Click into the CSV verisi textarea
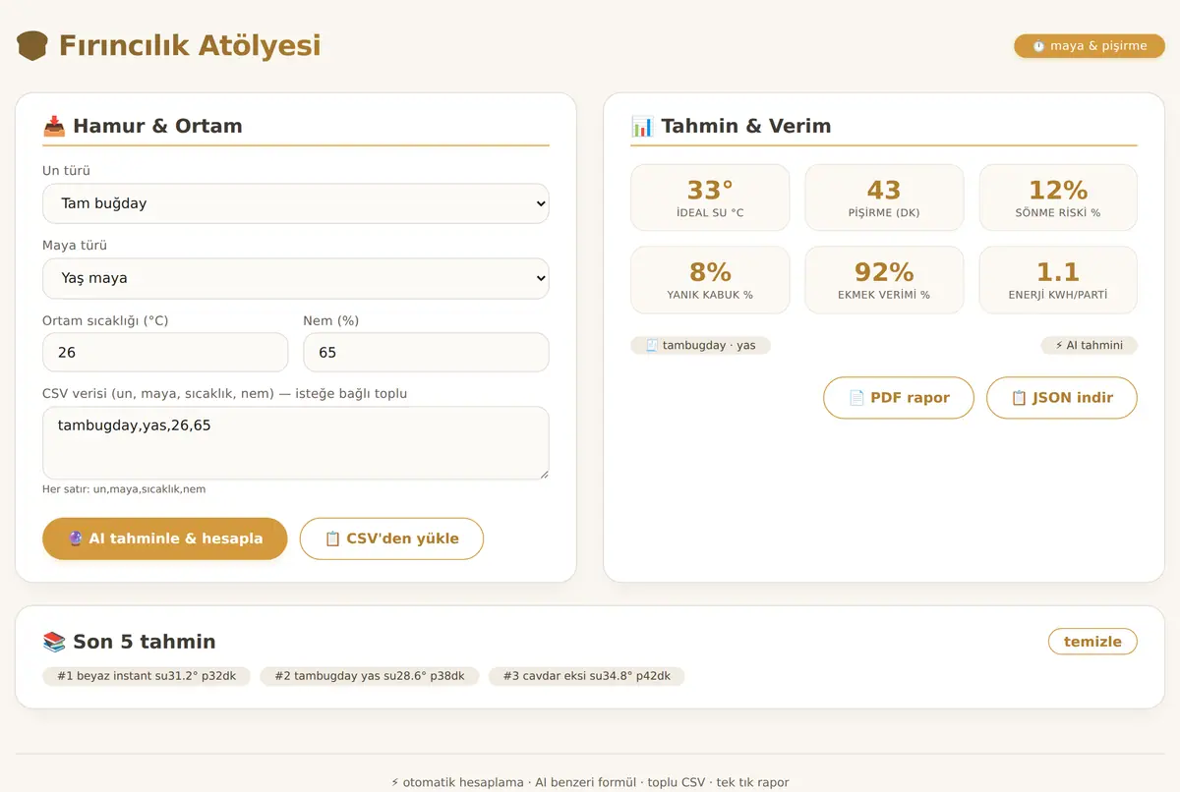Viewport: 1180px width, 792px height. (296, 443)
